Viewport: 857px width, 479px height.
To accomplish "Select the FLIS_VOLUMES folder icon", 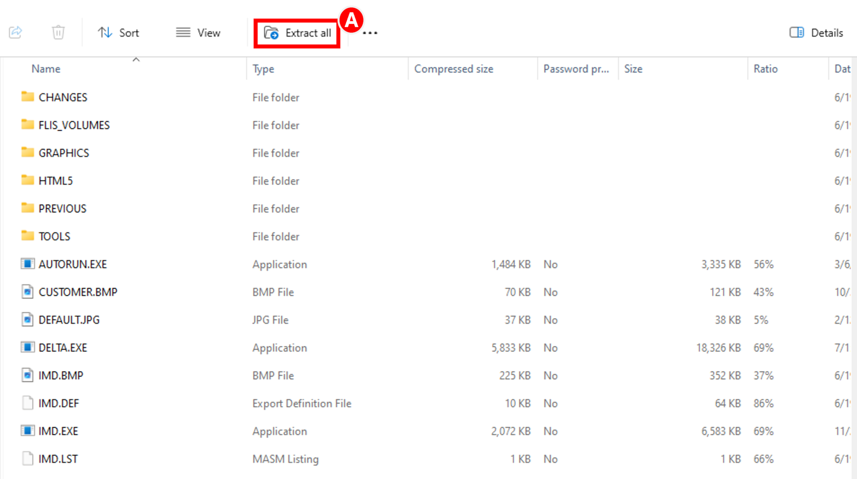I will coord(28,124).
